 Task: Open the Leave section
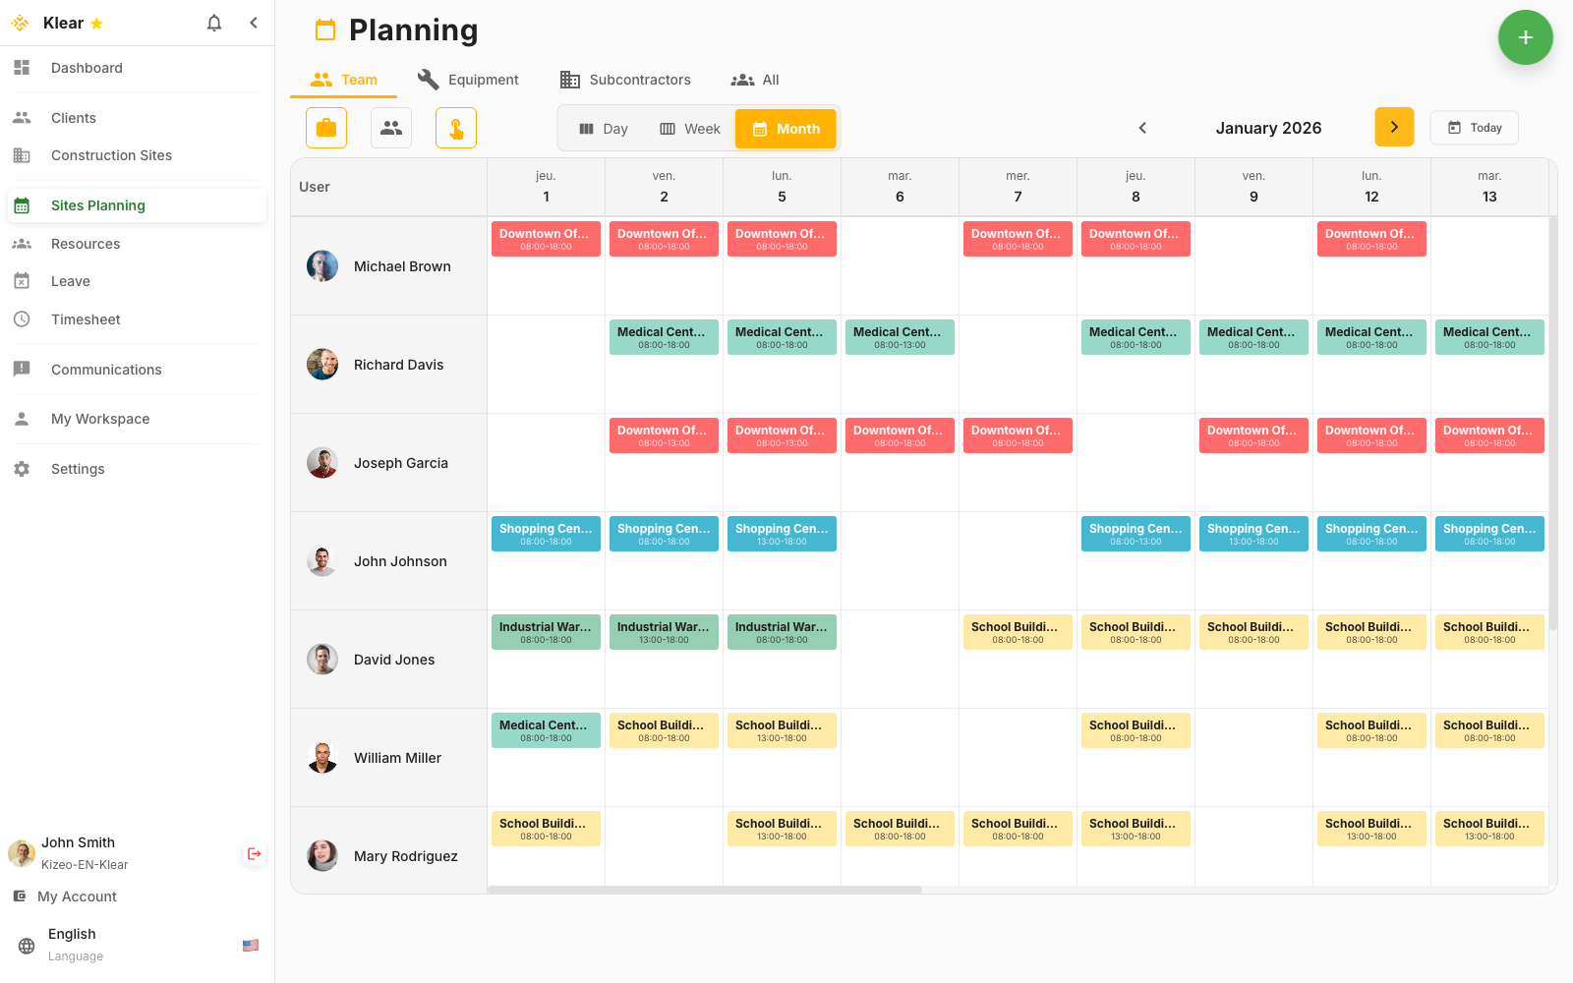tap(70, 280)
